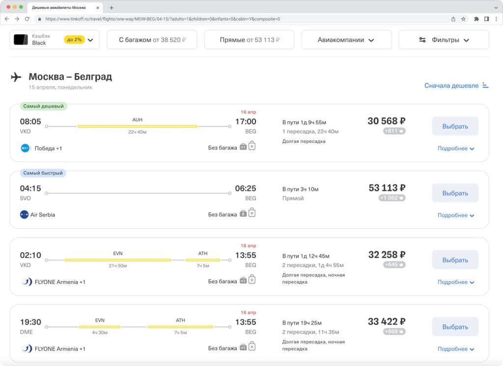Expand Подробнее for the 53 113 ₽ flight

[456, 215]
